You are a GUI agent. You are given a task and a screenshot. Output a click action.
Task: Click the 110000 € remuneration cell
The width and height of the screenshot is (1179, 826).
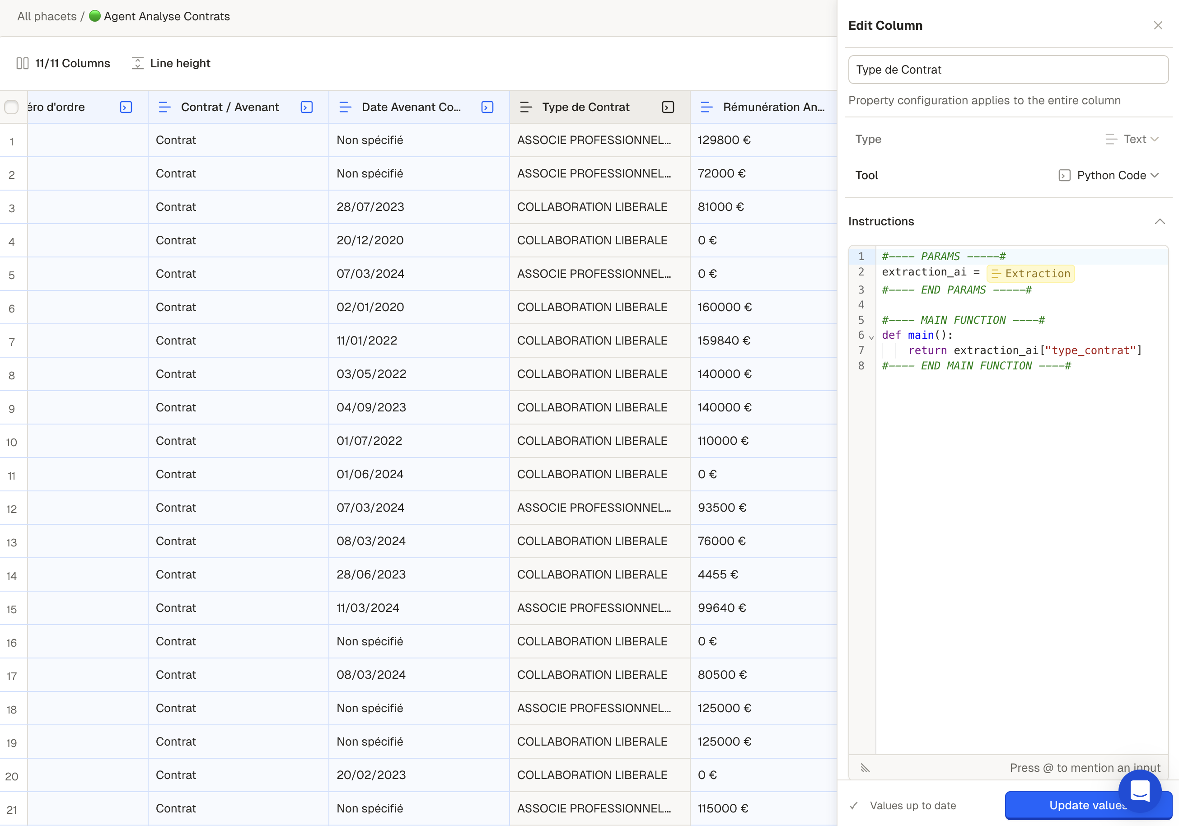[763, 440]
